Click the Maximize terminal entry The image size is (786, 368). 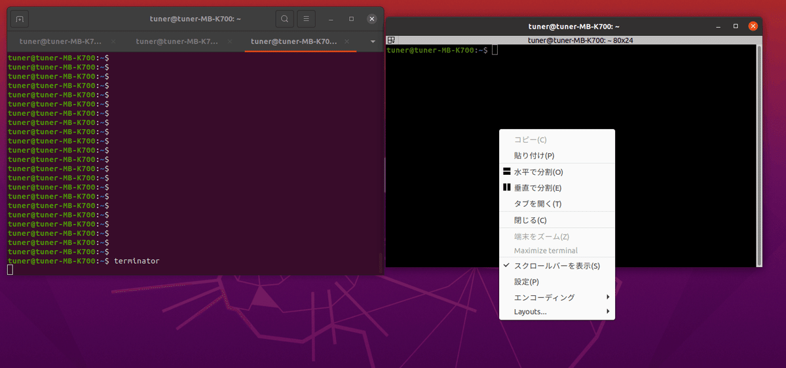[557, 251]
